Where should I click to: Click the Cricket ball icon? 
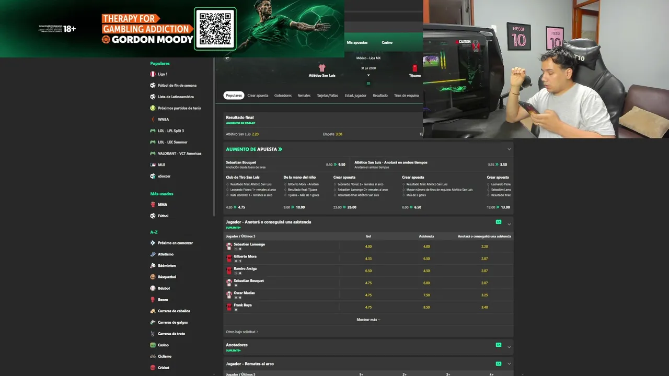153,368
